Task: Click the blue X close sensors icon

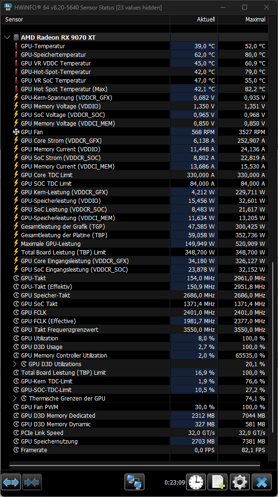Action: point(262,482)
